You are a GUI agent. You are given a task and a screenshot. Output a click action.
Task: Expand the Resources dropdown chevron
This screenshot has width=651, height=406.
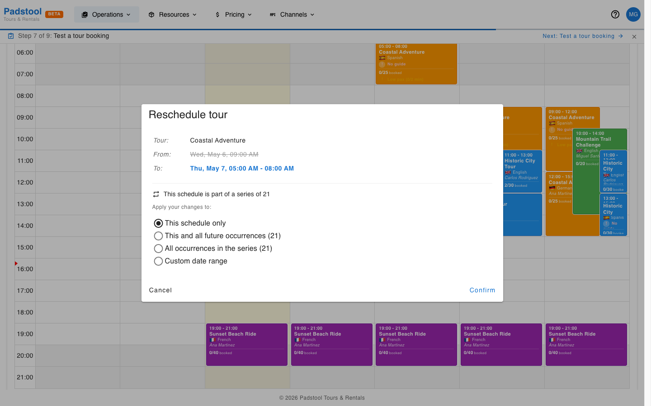195,14
